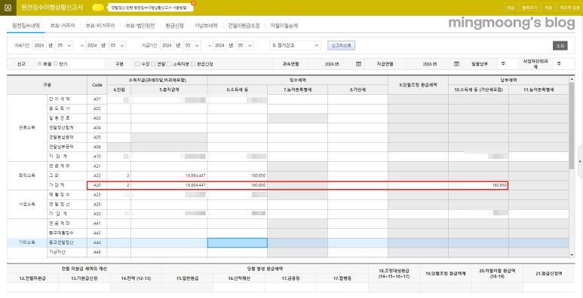The width and height of the screenshot is (583, 298).
Task: Click the 지급연월 2024.05 value
Action: 430,64
